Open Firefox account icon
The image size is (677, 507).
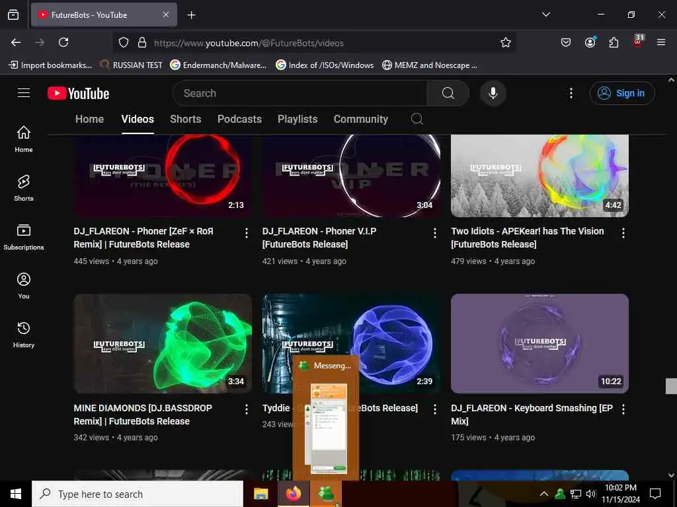(590, 42)
